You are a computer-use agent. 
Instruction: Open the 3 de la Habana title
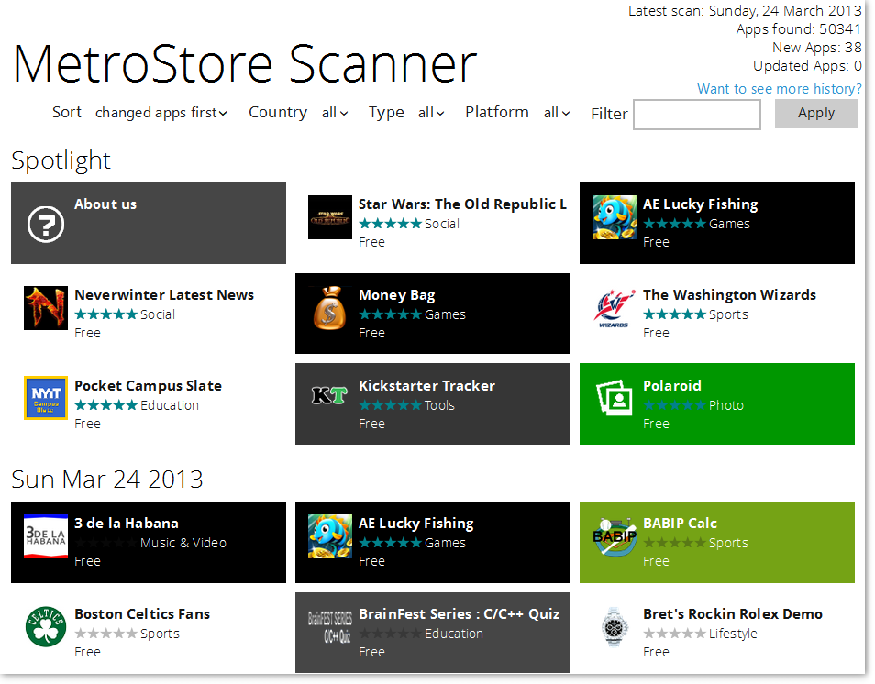[127, 524]
